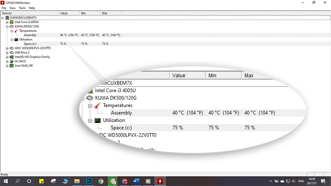Open the Help menu
This screenshot has width=331, height=186.
[32, 8]
